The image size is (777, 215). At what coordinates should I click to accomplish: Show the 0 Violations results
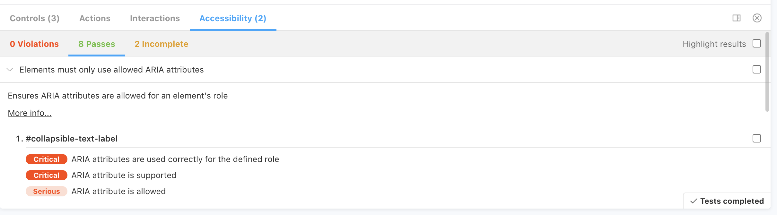click(34, 44)
